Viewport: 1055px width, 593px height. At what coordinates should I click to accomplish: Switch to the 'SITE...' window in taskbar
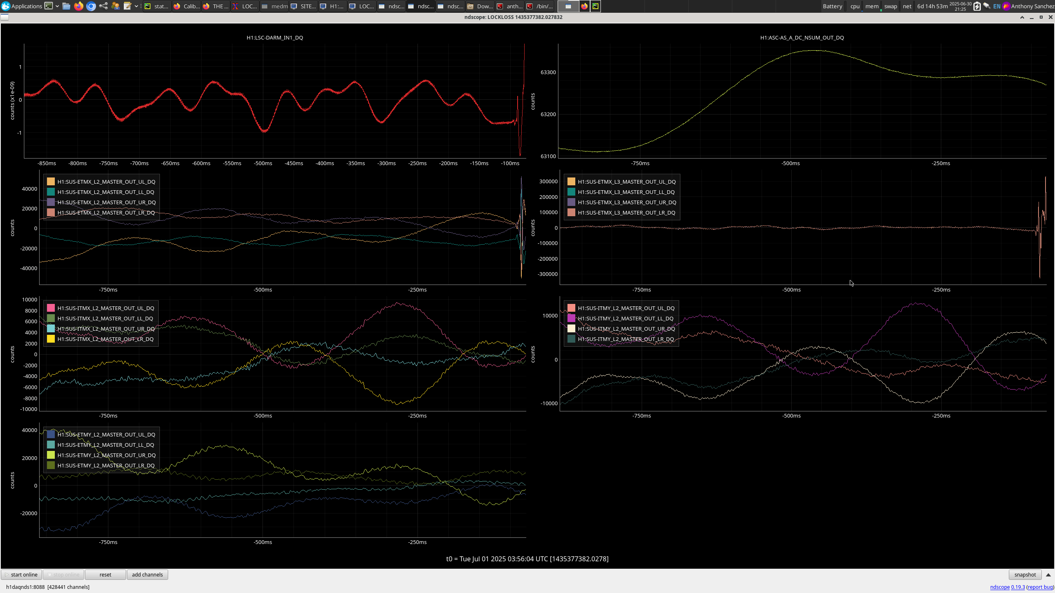(304, 6)
